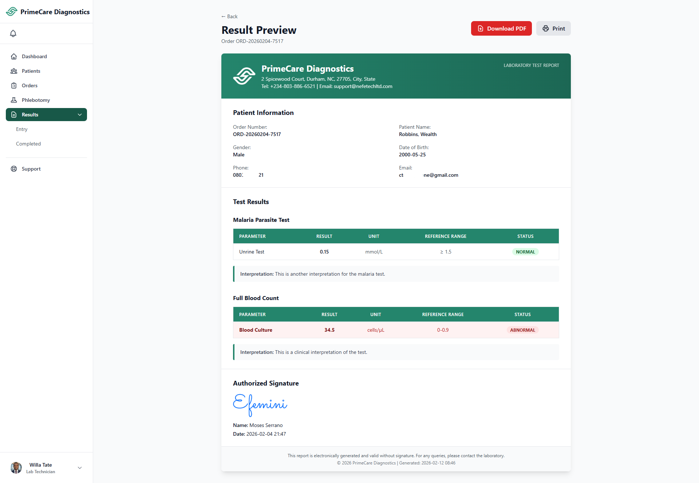Click the printer icon on Print button
Viewport: 699px width, 483px height.
(x=545, y=28)
